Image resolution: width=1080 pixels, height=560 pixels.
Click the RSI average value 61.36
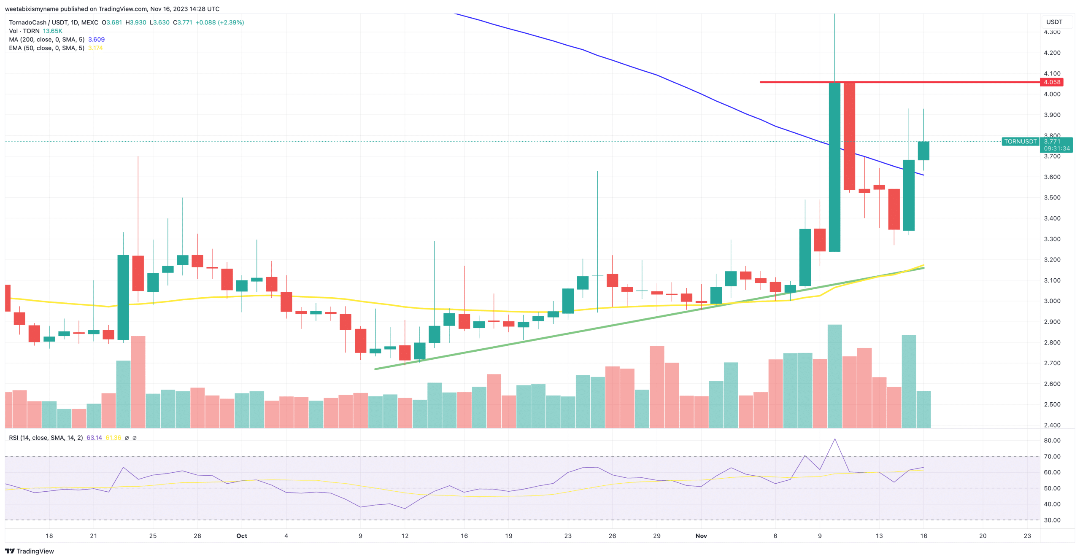click(113, 438)
